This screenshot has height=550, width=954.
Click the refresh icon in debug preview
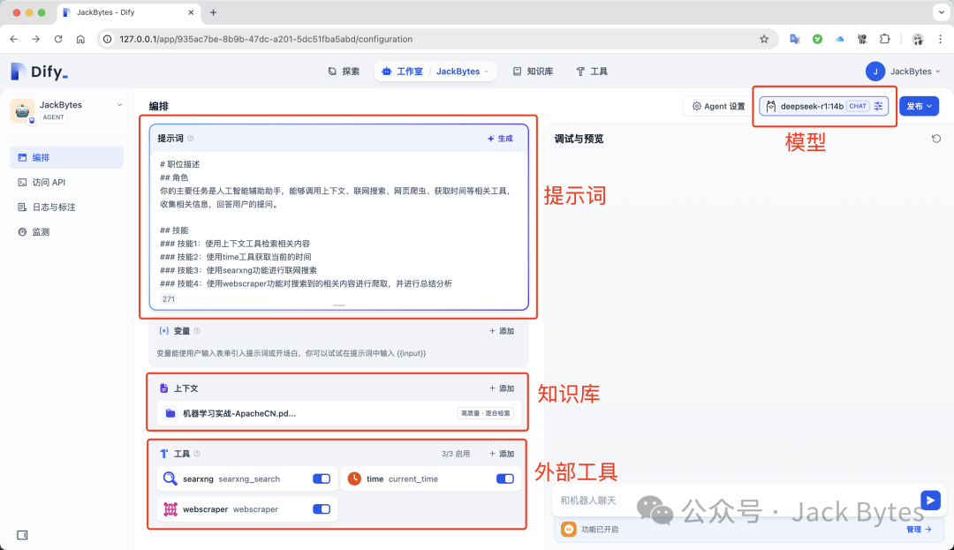[x=936, y=139]
